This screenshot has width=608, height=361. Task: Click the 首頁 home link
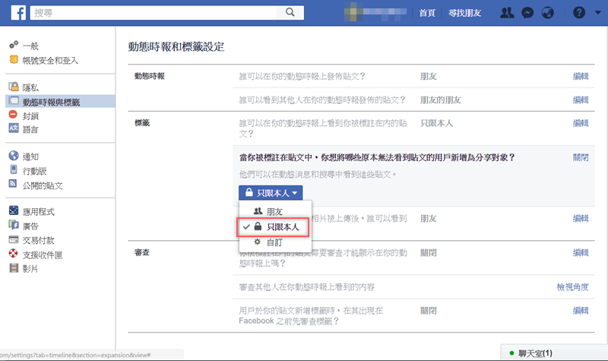pos(427,13)
